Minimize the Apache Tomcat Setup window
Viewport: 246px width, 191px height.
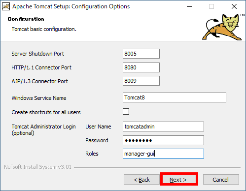tap(189, 6)
